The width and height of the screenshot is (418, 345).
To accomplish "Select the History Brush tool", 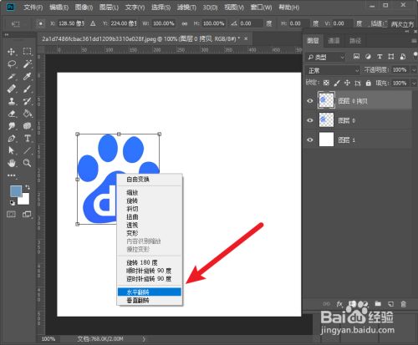I will click(x=27, y=101).
